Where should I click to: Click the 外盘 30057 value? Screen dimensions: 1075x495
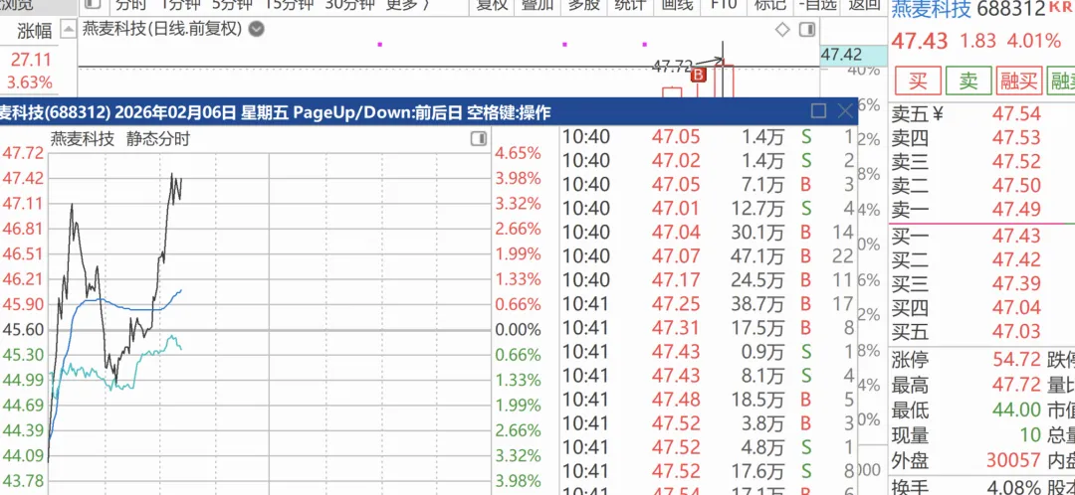1011,460
